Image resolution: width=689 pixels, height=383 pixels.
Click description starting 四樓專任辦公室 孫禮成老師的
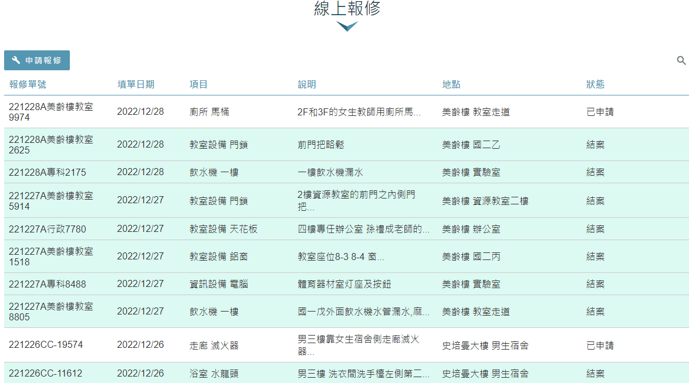coord(363,229)
